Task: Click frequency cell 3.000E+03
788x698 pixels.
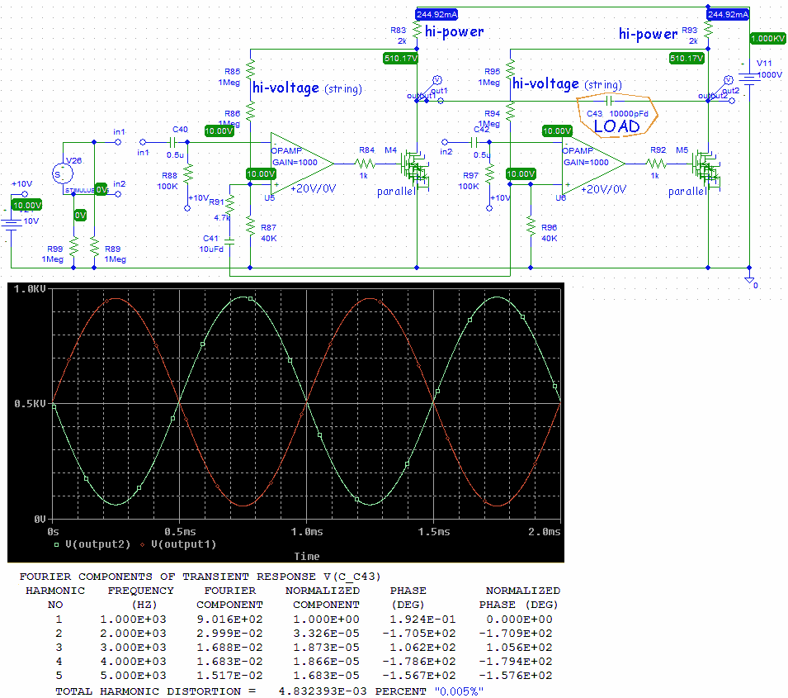Action: [133, 647]
